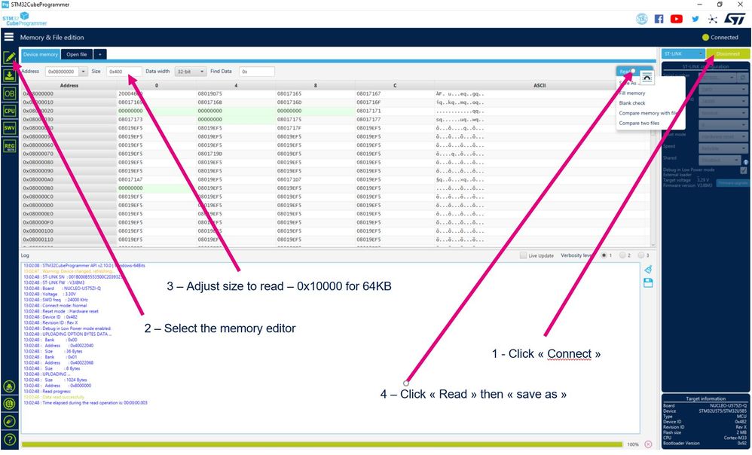Clear the log with broom icon
752x455 pixels.
[648, 270]
